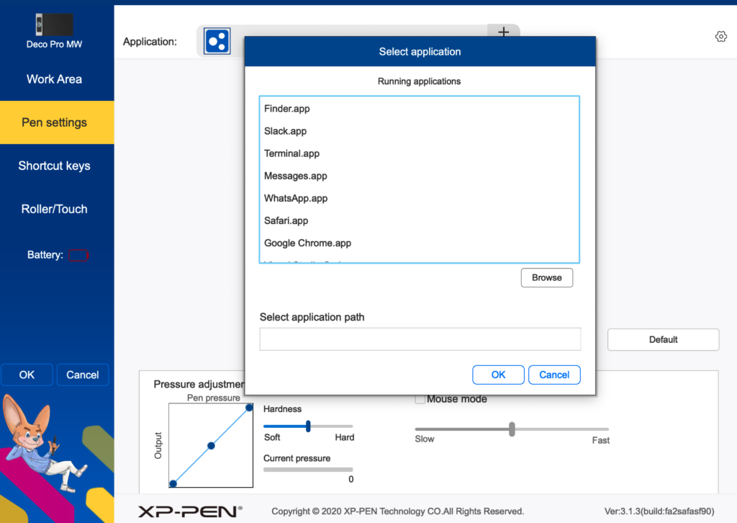Viewport: 737px width, 523px height.
Task: Choose Google Chrome.app in the list
Action: [x=307, y=243]
